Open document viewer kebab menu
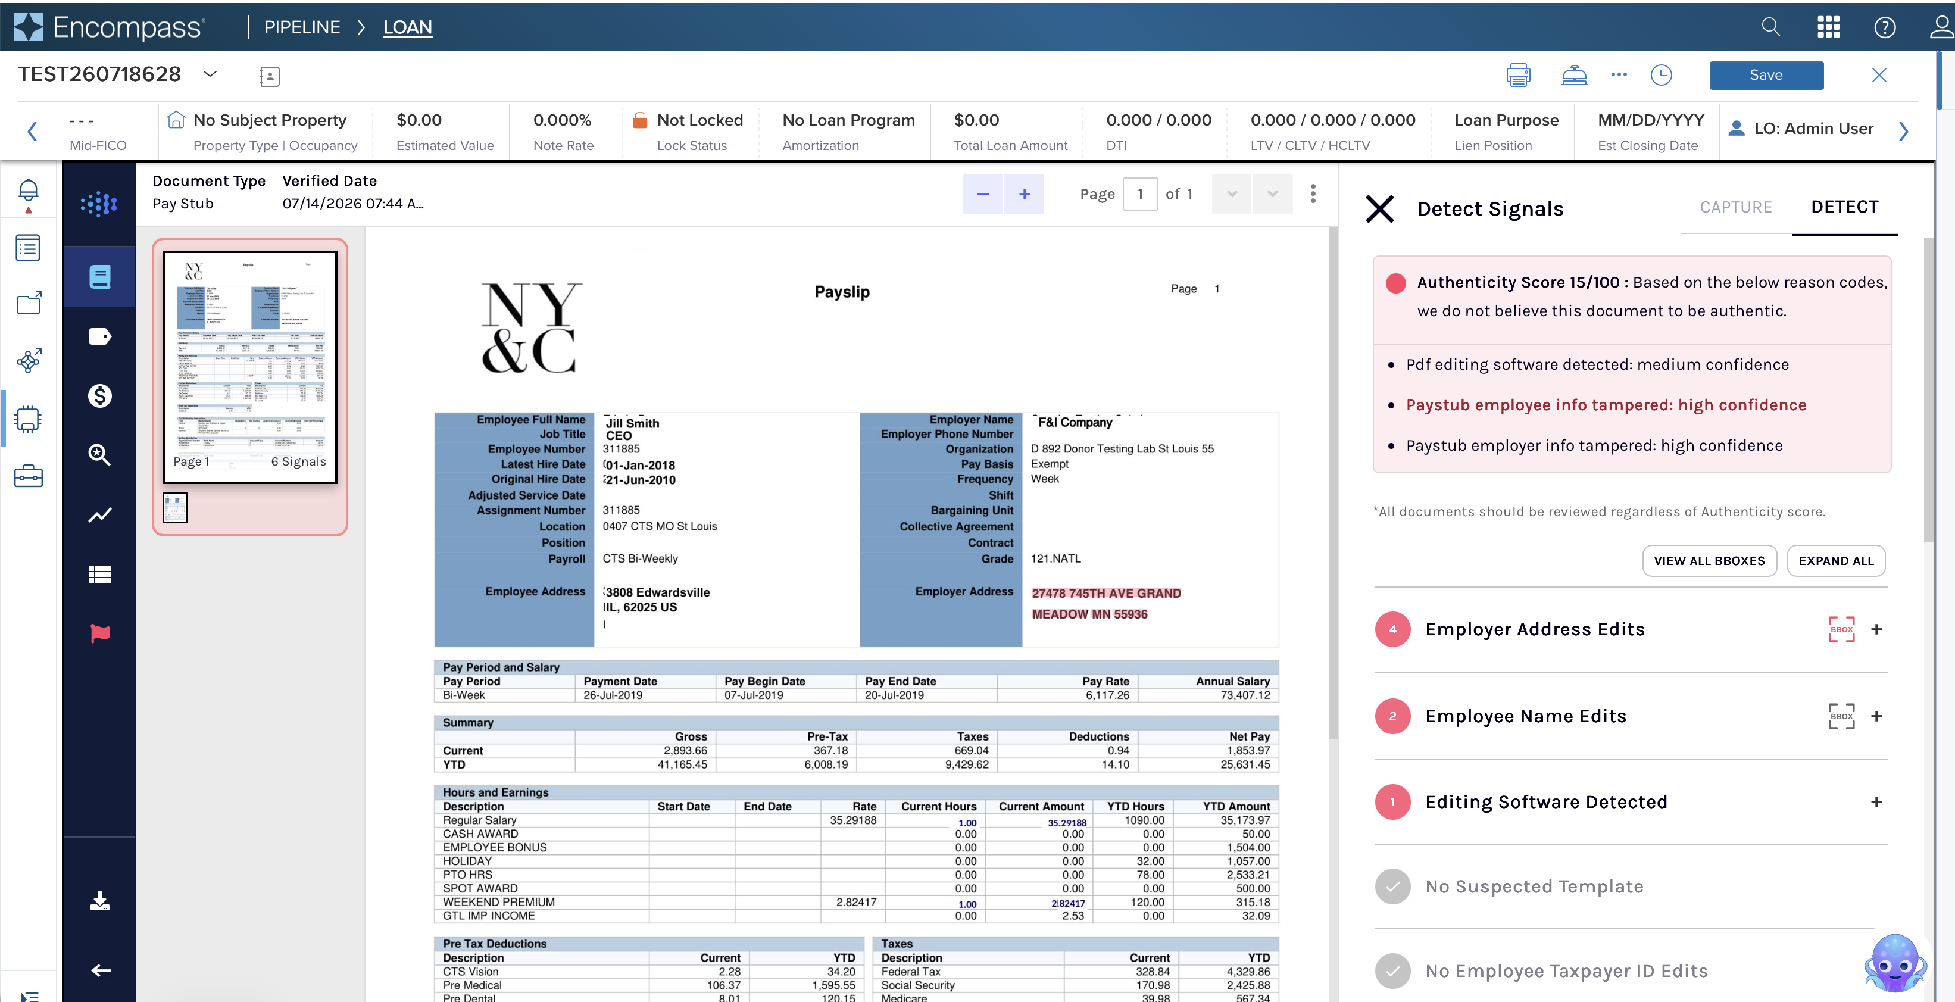The image size is (1955, 1002). pos(1313,193)
